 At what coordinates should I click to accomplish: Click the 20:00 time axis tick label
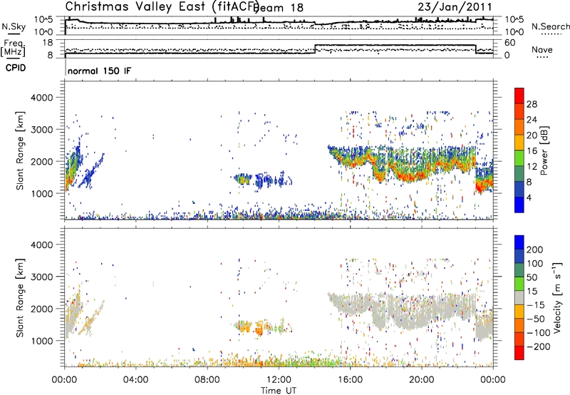422,380
